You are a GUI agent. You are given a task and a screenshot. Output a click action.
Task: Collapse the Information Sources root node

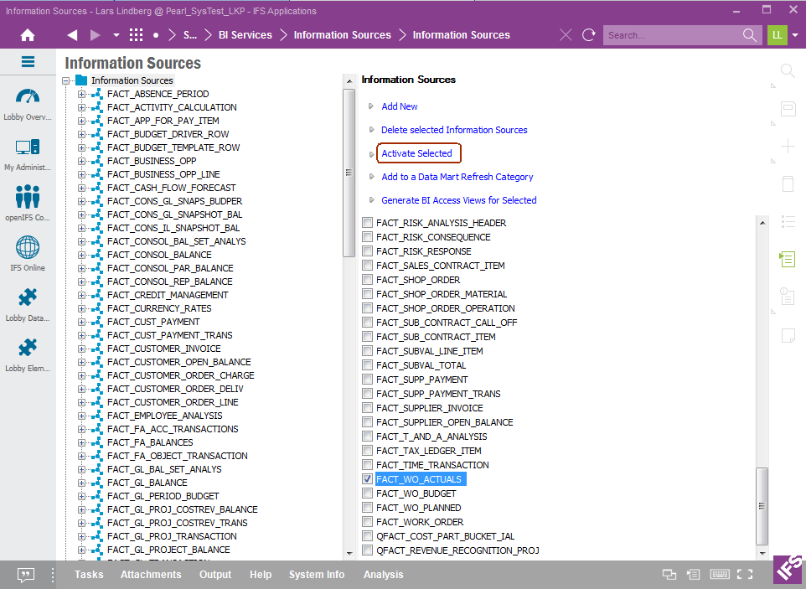[67, 80]
